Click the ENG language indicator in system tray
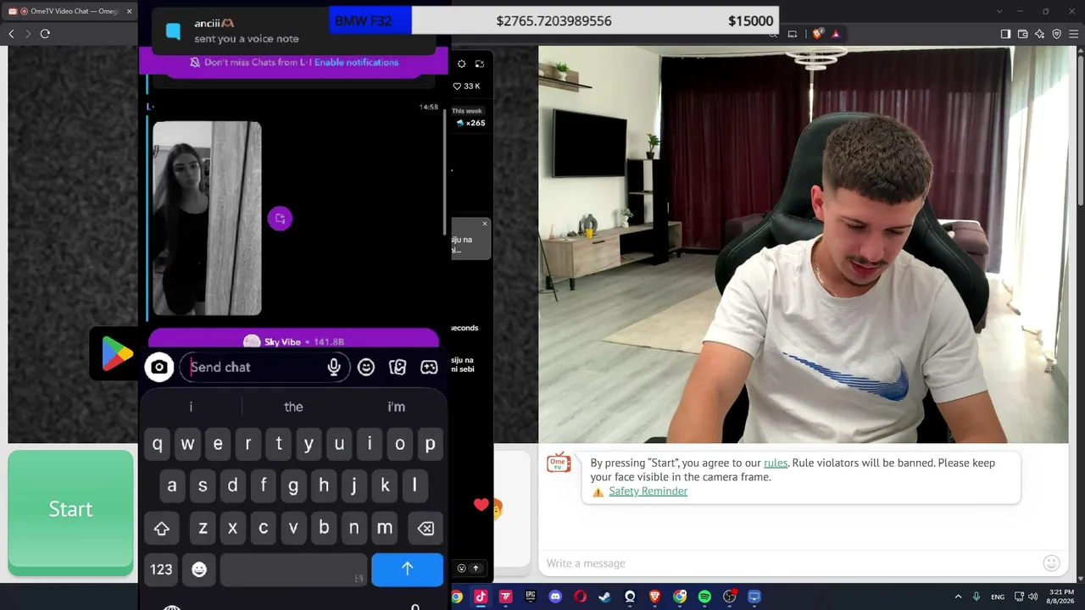 click(x=998, y=596)
